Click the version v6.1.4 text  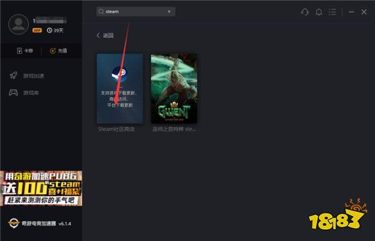(65, 224)
